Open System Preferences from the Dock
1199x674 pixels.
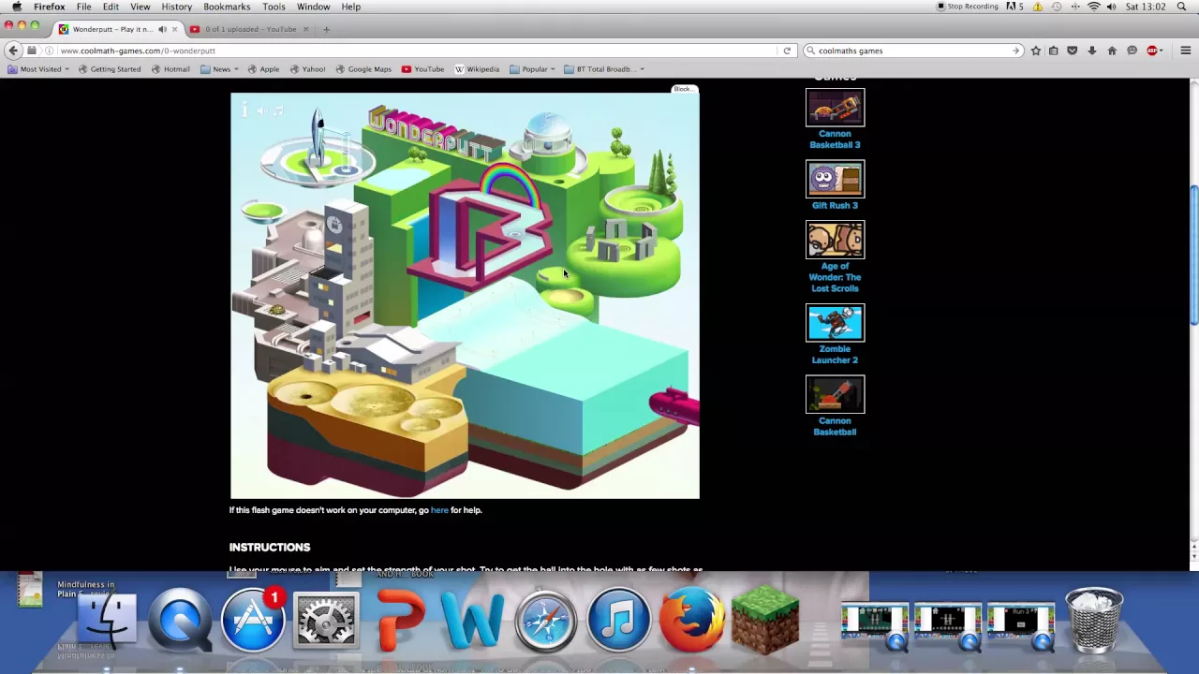(326, 620)
